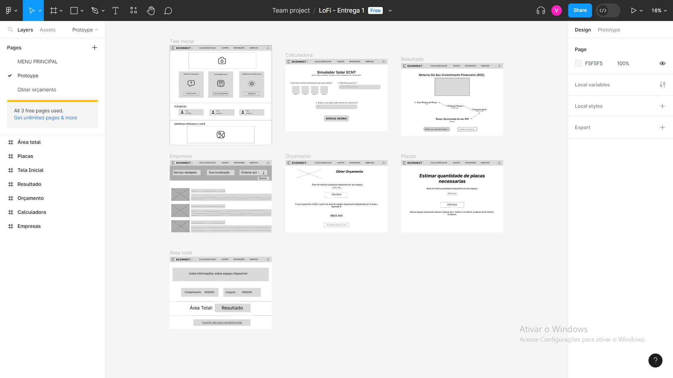673x378 pixels.
Task: Select the Resultado frame in the layers list
Action: coord(29,184)
